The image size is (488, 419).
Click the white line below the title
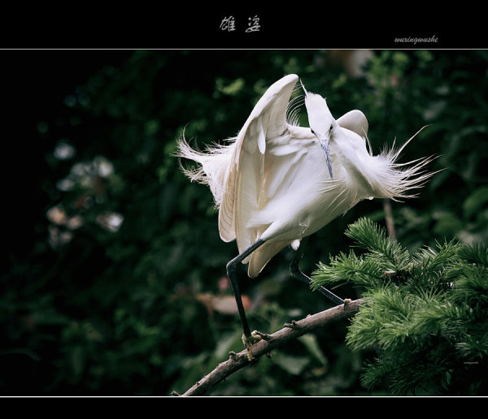[x=244, y=50]
